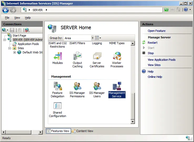194x142 pixels.
Task: Switch to Features View tab
Action: (58, 131)
